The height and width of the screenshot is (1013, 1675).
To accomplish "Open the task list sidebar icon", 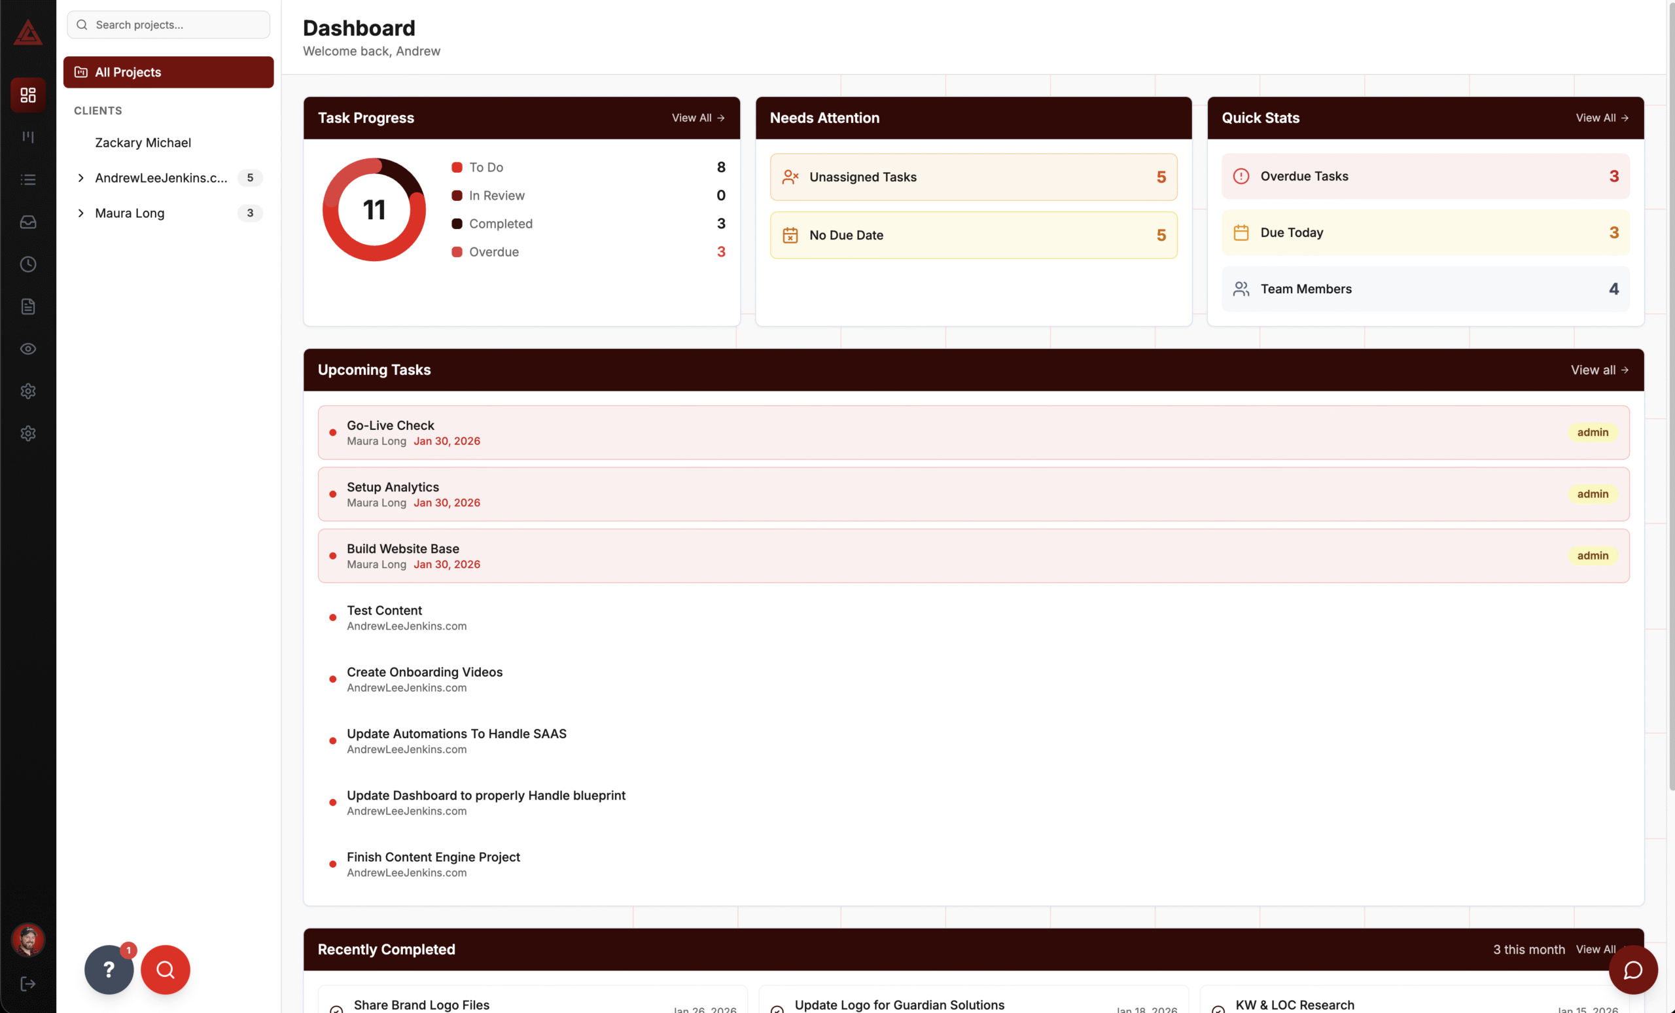I will click(28, 179).
